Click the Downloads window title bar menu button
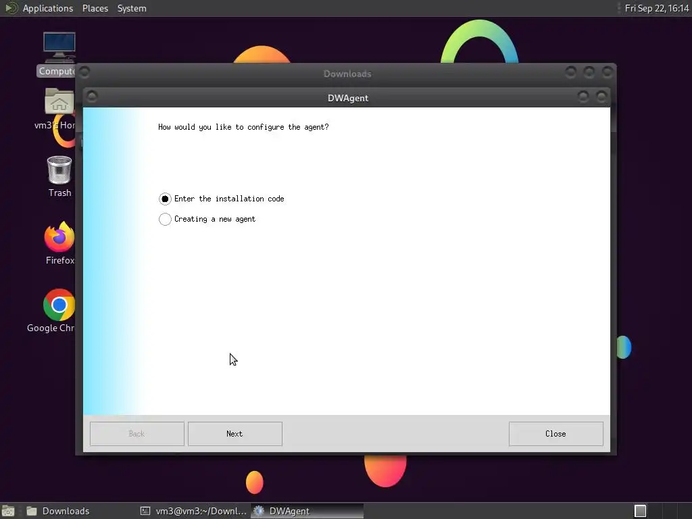 [84, 72]
